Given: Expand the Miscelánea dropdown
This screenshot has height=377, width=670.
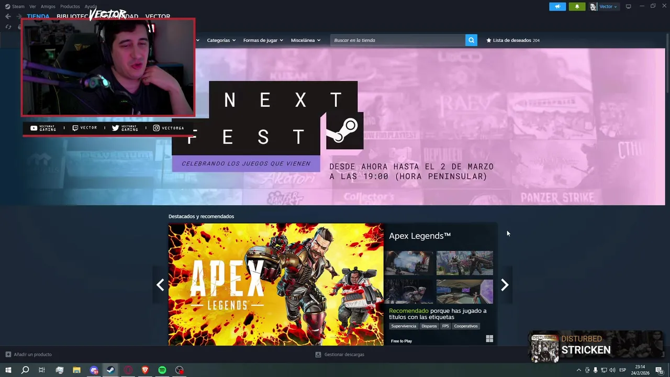Looking at the screenshot, I should click(x=306, y=40).
